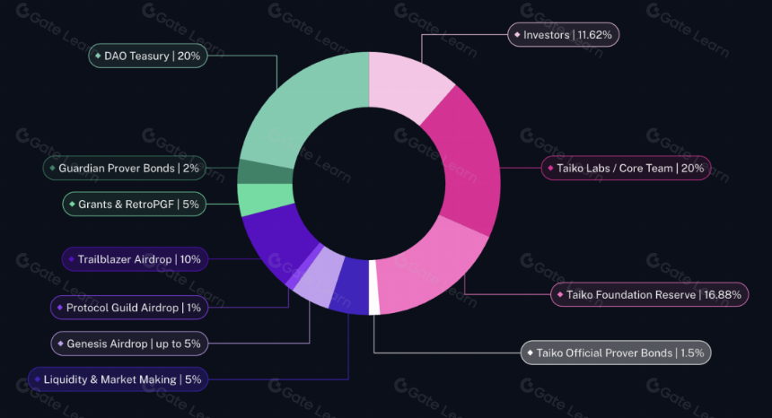Select Genesis Airdrop up to 5% label

(129, 344)
